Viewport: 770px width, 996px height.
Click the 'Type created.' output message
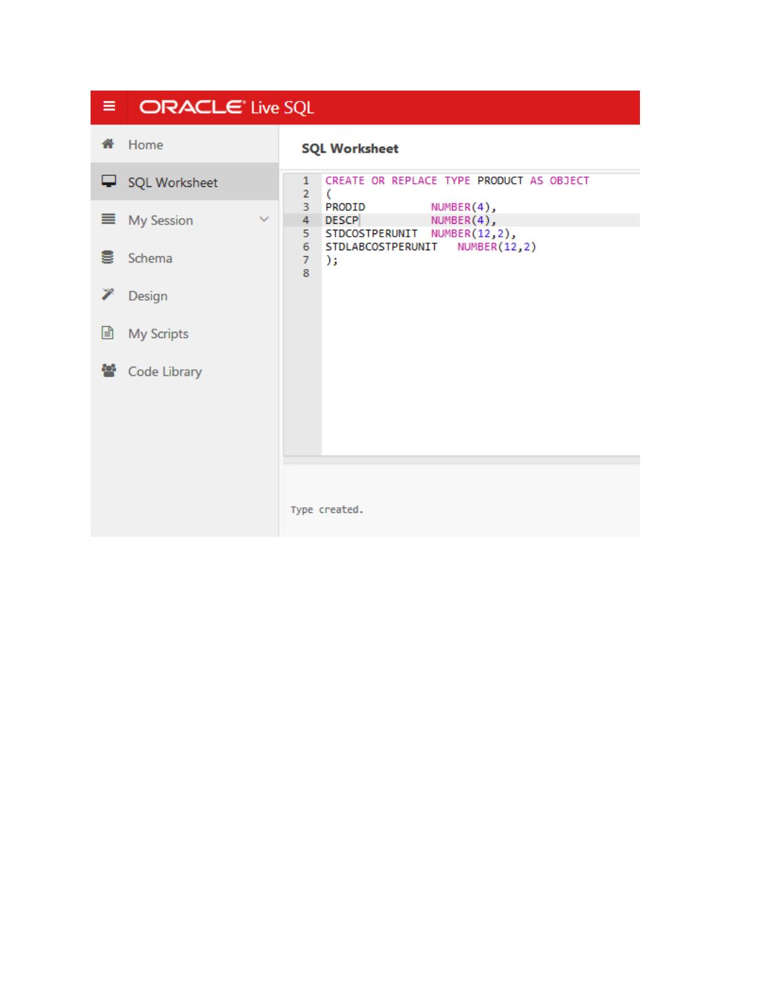coord(327,510)
